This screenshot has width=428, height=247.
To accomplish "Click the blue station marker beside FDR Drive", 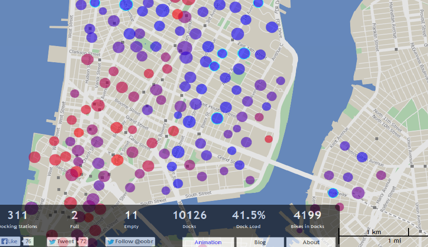I will pos(271,27).
